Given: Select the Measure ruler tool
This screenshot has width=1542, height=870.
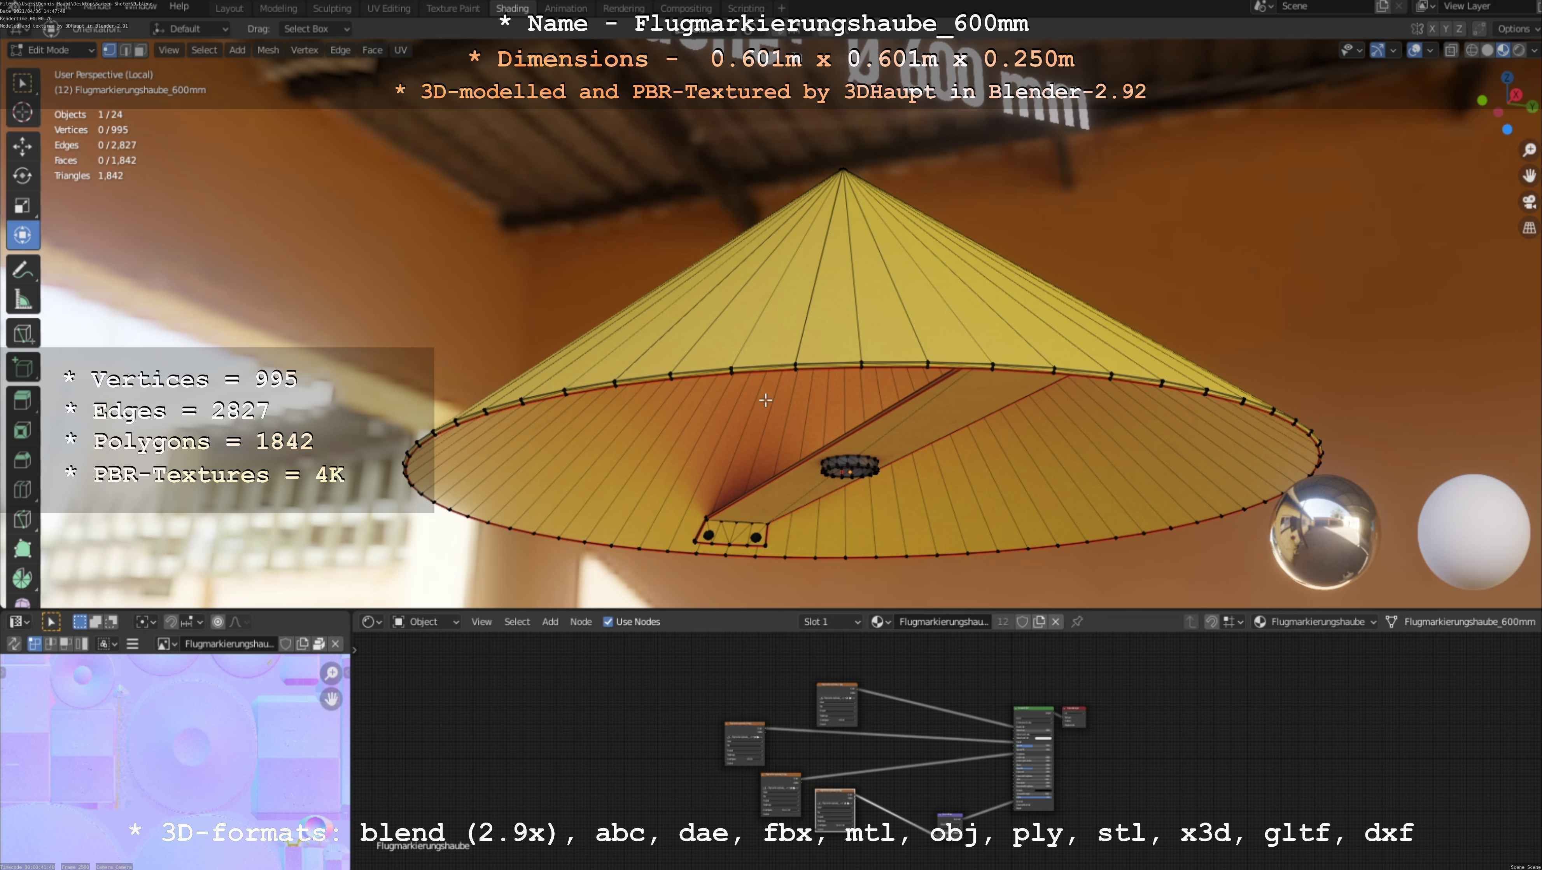Looking at the screenshot, I should click(x=23, y=300).
